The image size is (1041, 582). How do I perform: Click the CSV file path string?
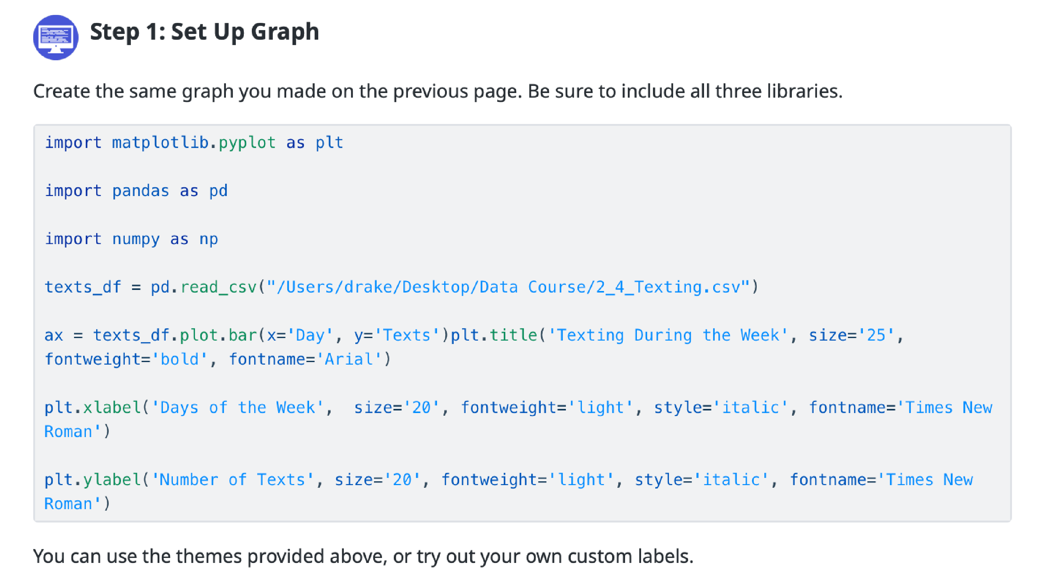click(508, 287)
